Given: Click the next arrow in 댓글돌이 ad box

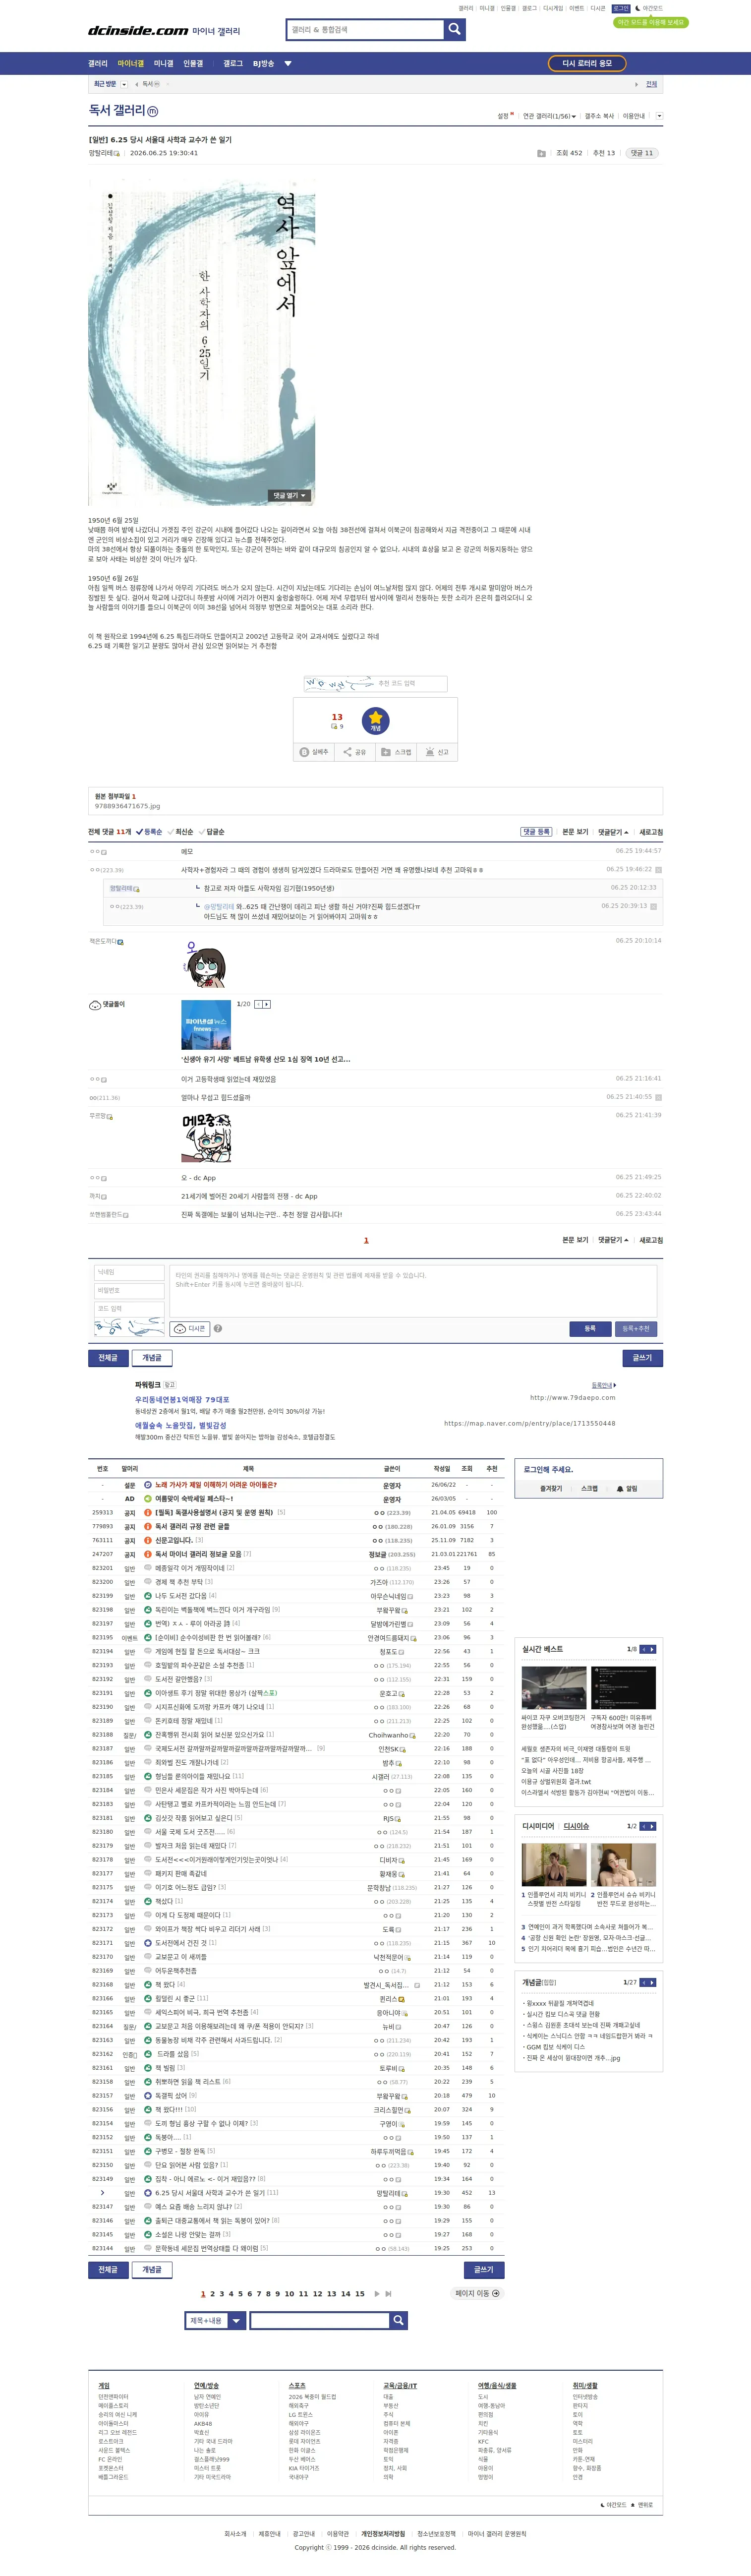Looking at the screenshot, I should [266, 1004].
